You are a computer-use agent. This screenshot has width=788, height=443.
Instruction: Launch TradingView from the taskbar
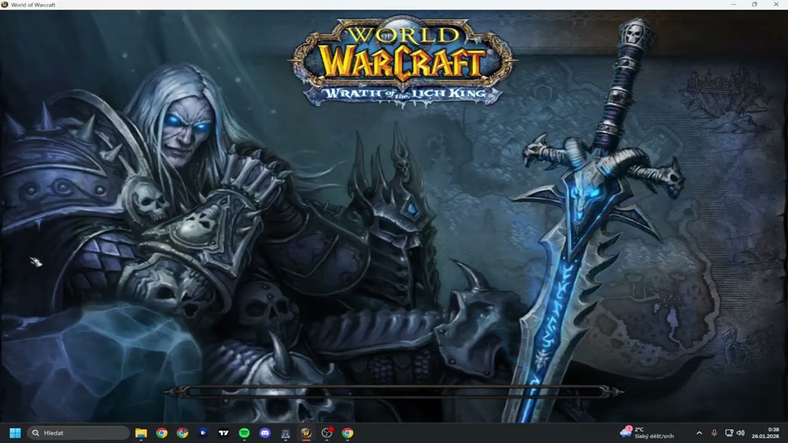(223, 433)
